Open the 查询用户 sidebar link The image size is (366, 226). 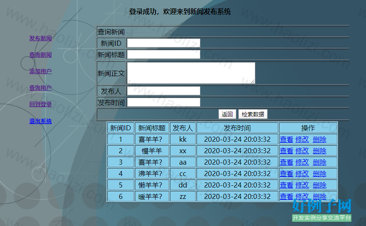(41, 88)
